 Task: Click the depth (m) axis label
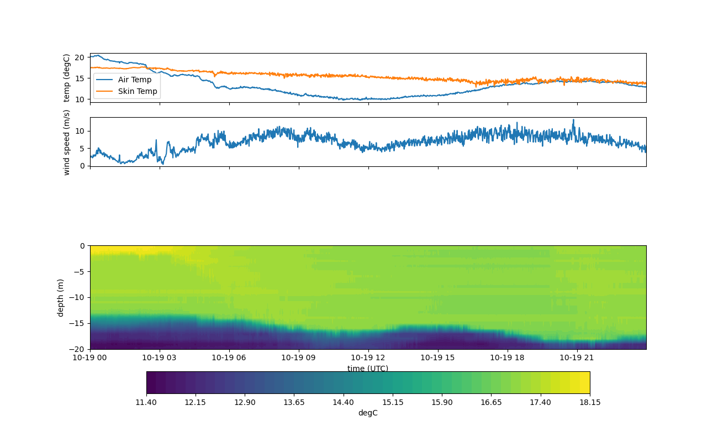60,297
